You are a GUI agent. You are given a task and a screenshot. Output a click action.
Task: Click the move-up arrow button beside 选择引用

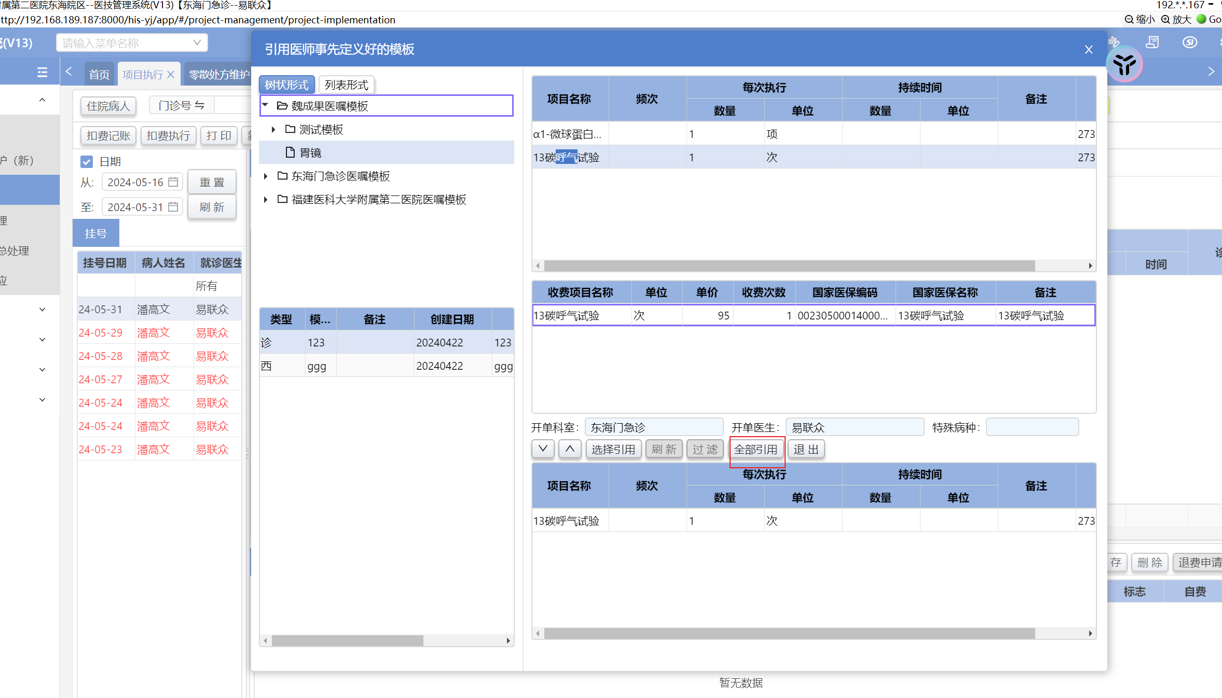pyautogui.click(x=570, y=449)
